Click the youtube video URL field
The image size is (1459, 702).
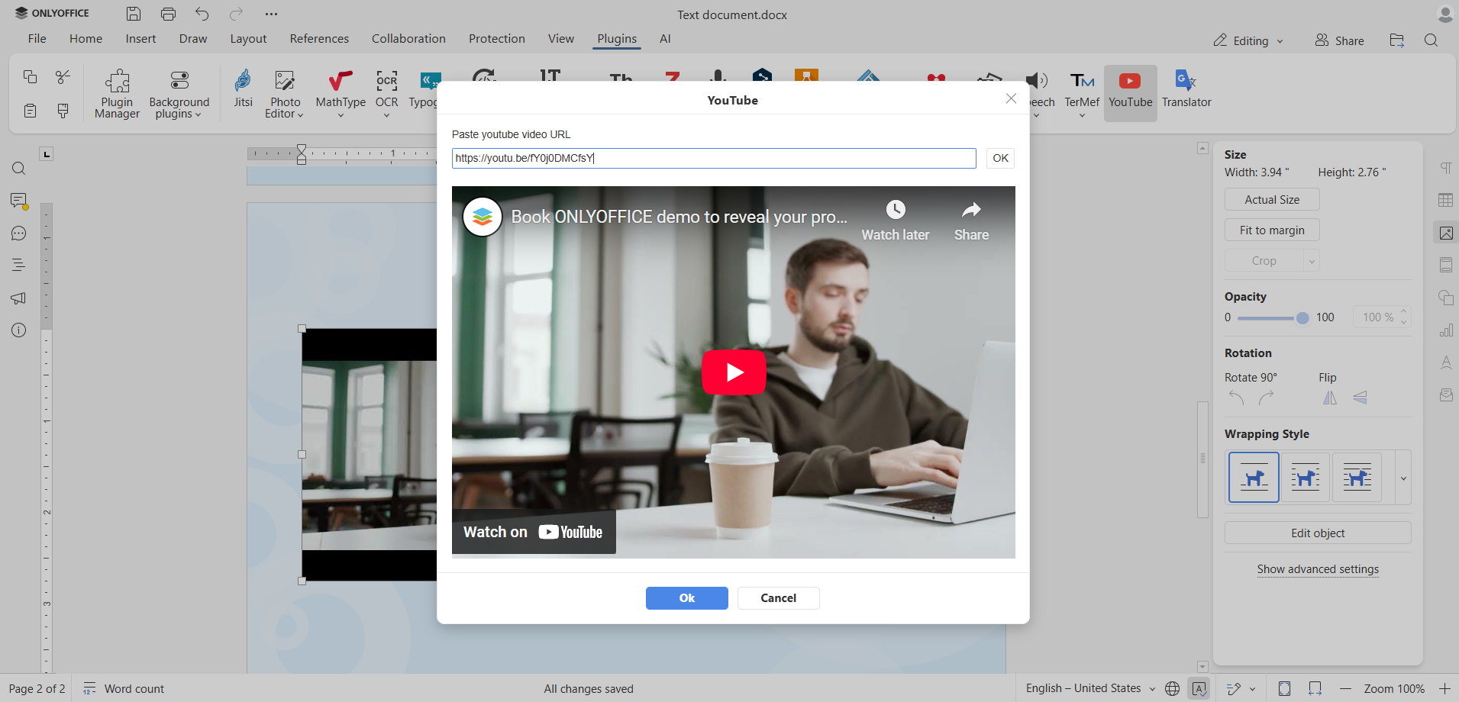[714, 158]
